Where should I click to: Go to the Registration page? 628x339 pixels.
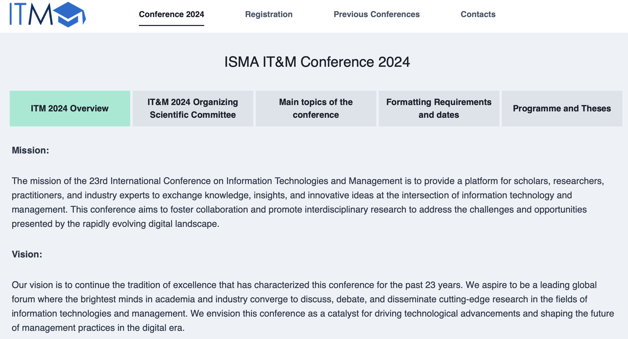tap(269, 14)
